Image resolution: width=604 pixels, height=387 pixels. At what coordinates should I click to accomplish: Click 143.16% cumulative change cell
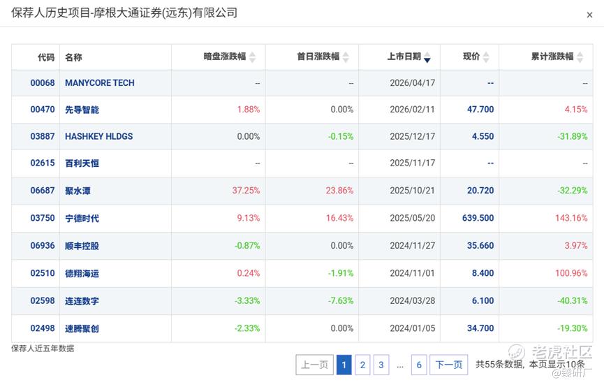point(571,218)
